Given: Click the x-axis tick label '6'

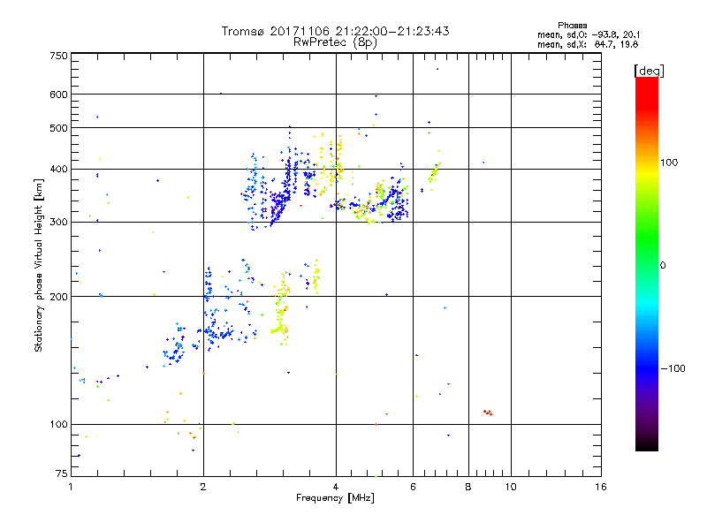Looking at the screenshot, I should click(x=413, y=487).
